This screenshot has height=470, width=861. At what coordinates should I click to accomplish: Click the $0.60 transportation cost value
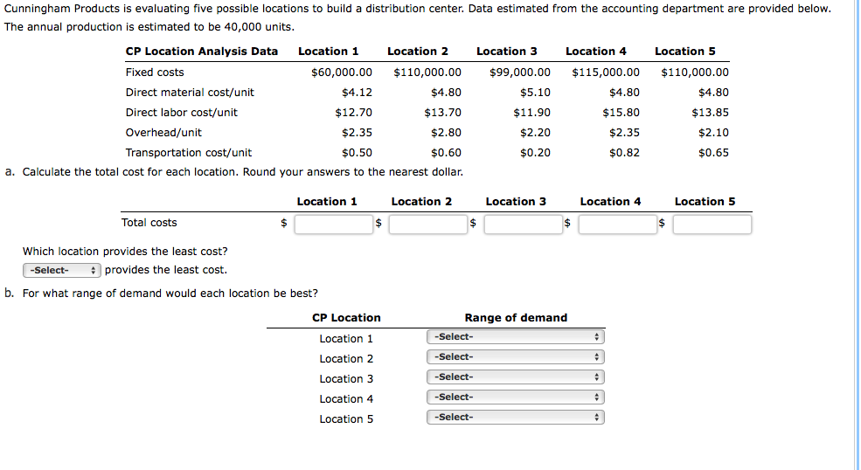446,153
